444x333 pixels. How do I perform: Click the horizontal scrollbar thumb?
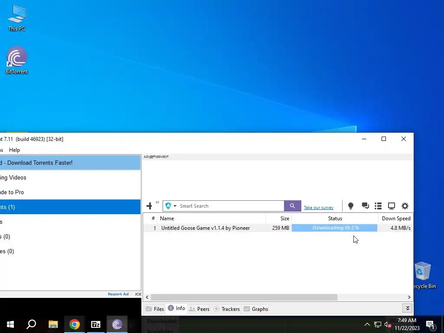(x=244, y=297)
